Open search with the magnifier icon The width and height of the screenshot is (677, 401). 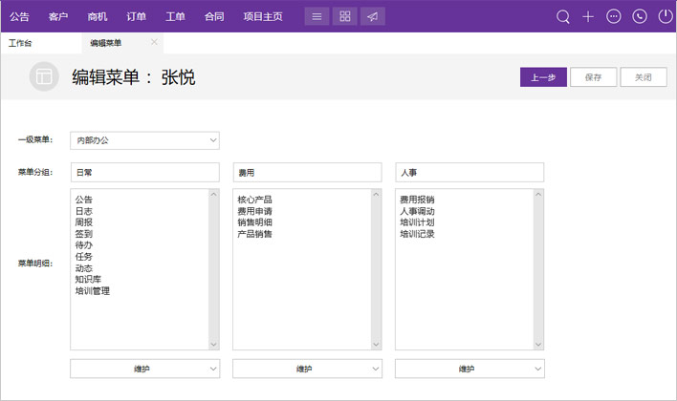point(563,16)
